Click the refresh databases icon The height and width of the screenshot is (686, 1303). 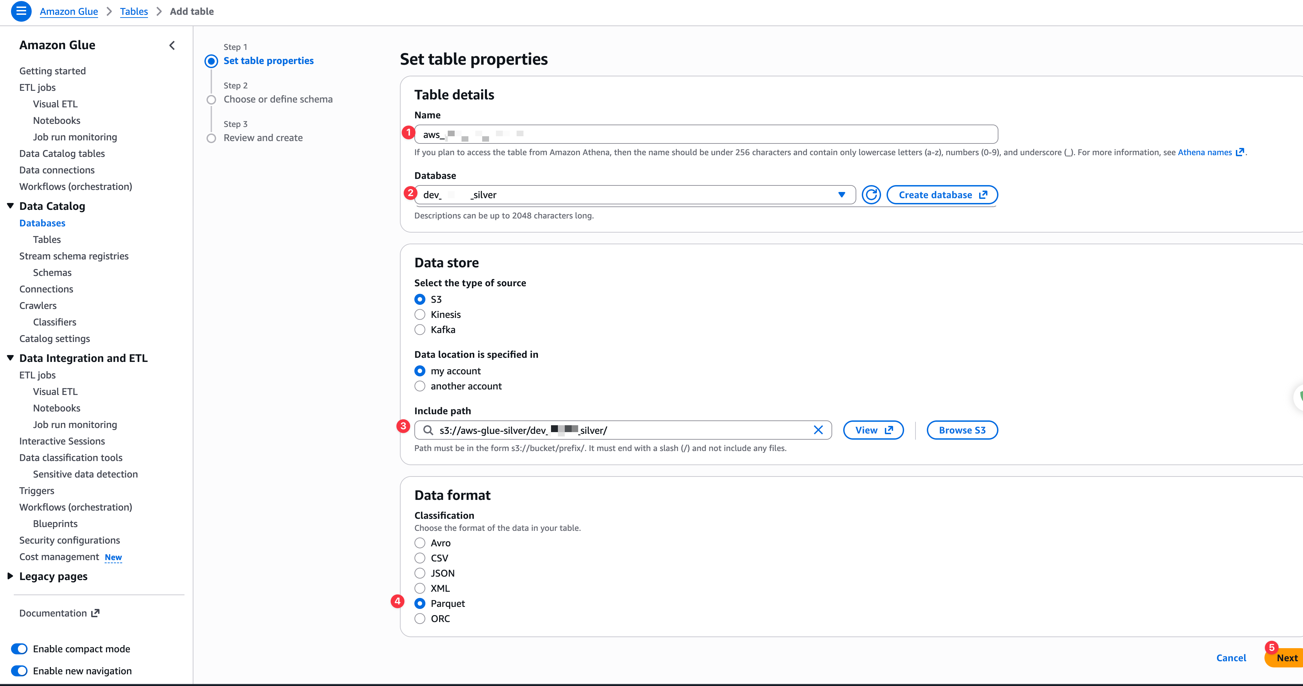point(871,195)
